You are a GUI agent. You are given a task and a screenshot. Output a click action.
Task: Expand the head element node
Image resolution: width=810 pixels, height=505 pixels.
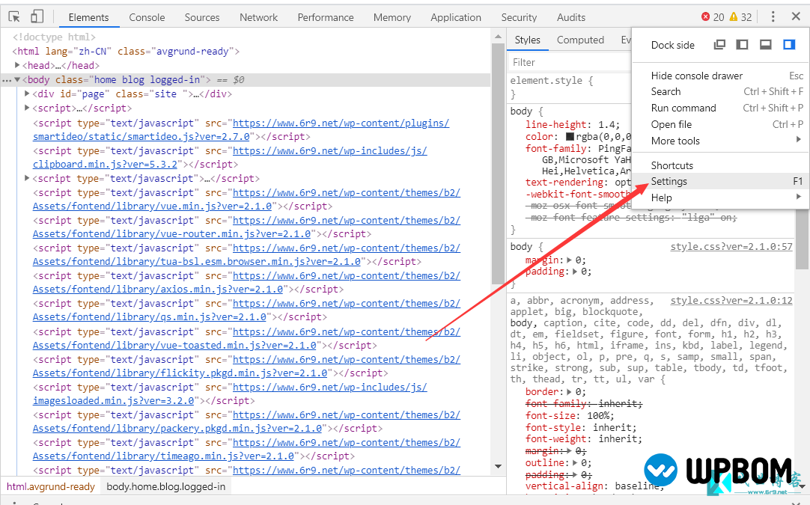click(x=17, y=65)
